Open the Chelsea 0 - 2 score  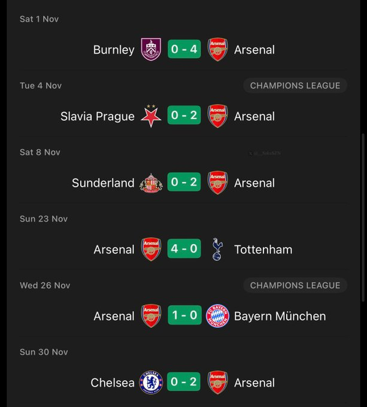click(x=184, y=382)
